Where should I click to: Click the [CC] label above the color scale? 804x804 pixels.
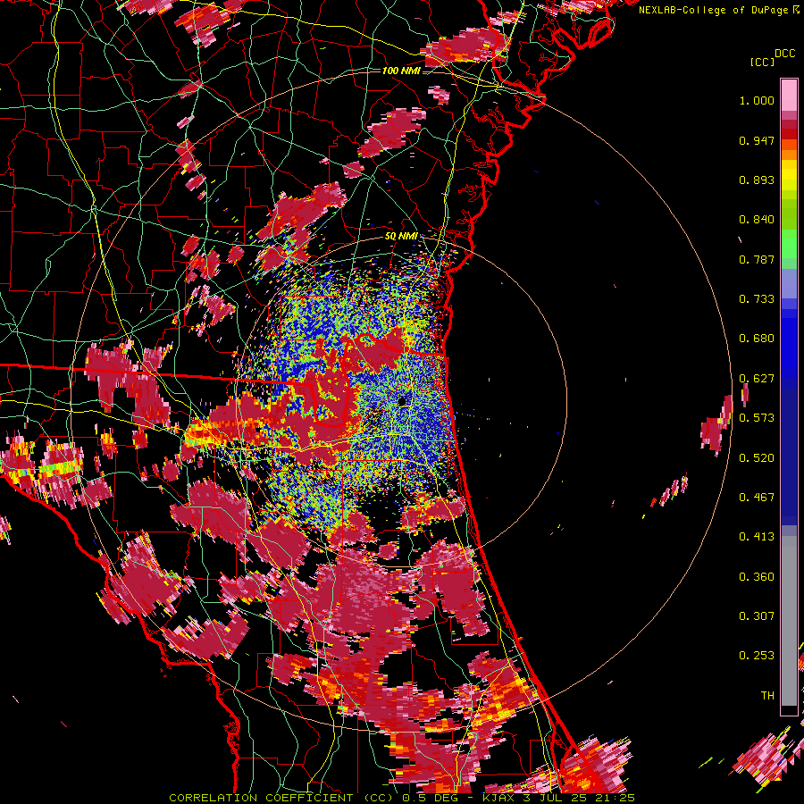tap(762, 62)
